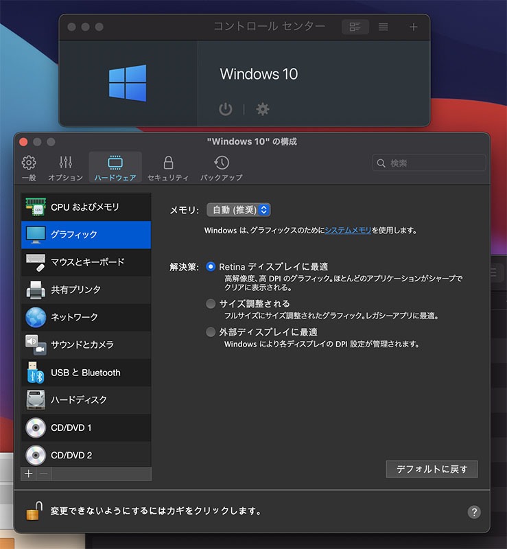Open the オプション tab
Viewport: 507px width, 549px height.
tap(65, 168)
